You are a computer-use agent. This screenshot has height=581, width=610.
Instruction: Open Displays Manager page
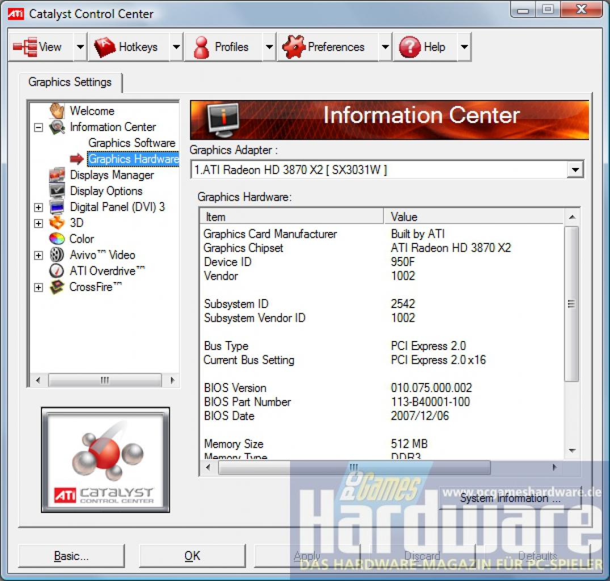112,175
